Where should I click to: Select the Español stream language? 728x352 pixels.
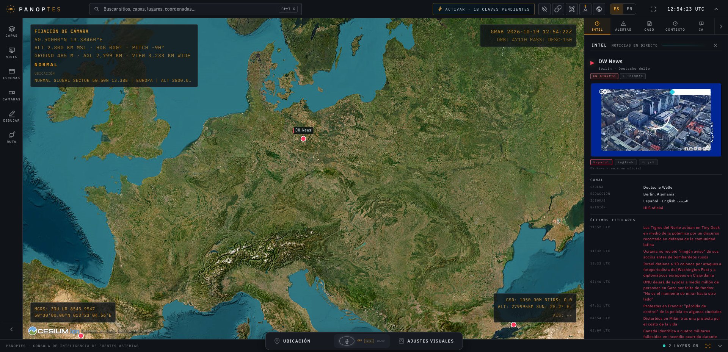pyautogui.click(x=601, y=162)
